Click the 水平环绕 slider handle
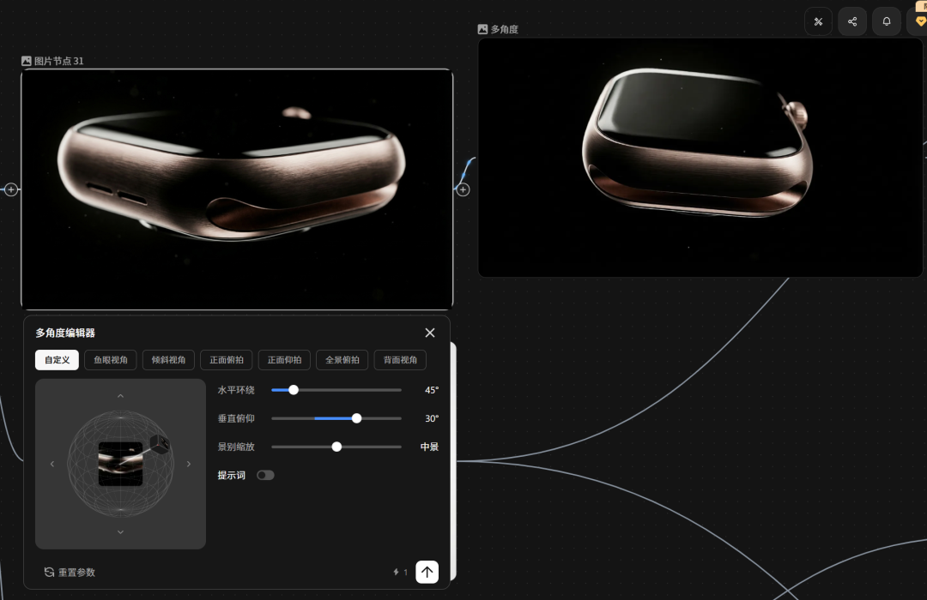The image size is (927, 600). pos(294,390)
